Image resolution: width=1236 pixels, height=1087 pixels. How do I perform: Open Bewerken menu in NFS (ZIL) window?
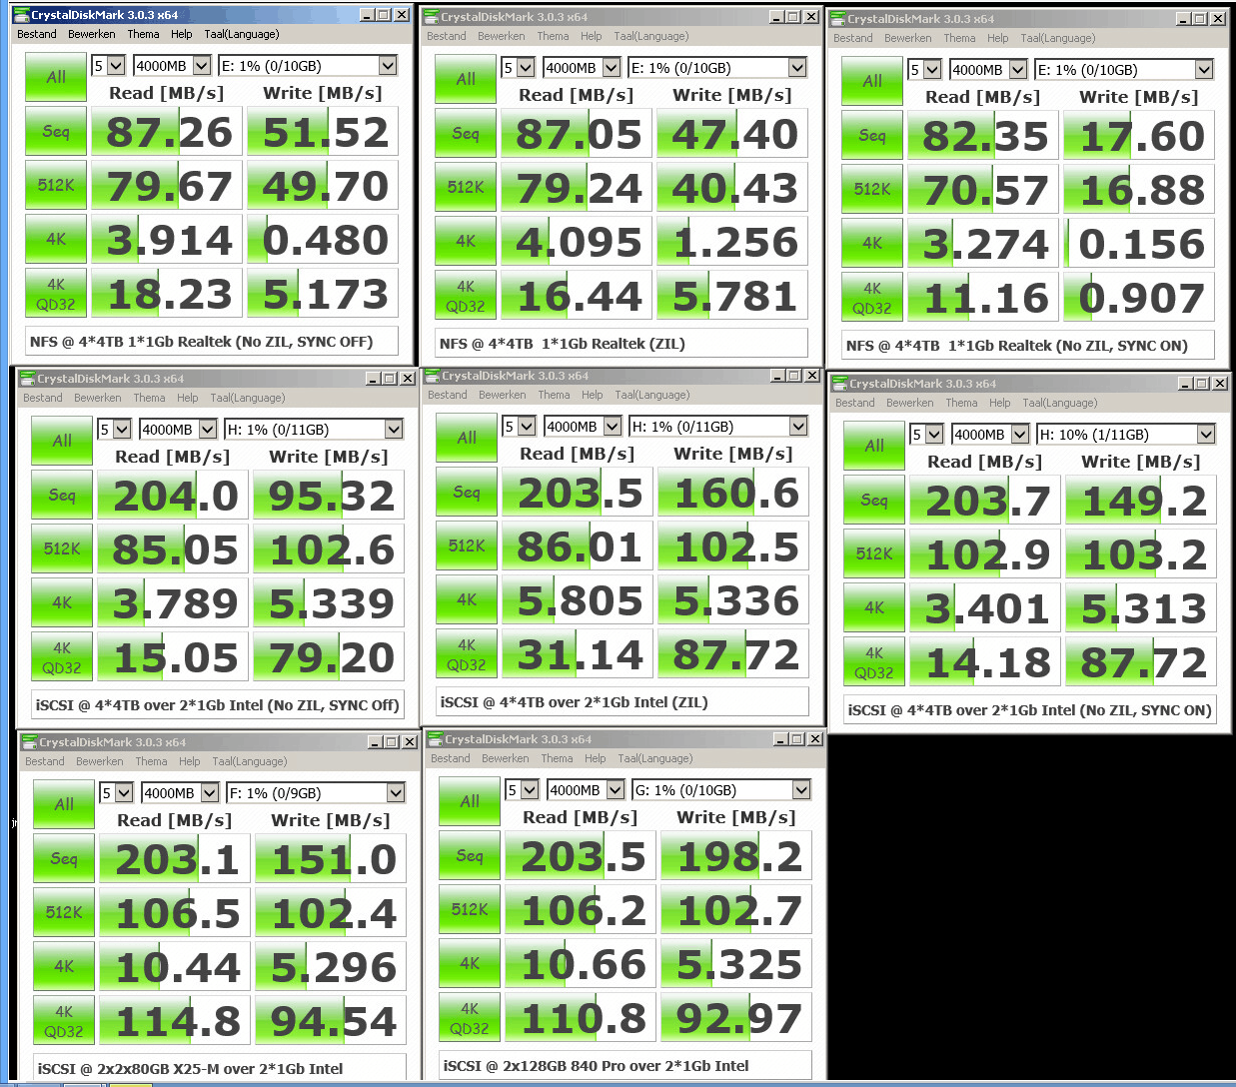click(x=502, y=36)
